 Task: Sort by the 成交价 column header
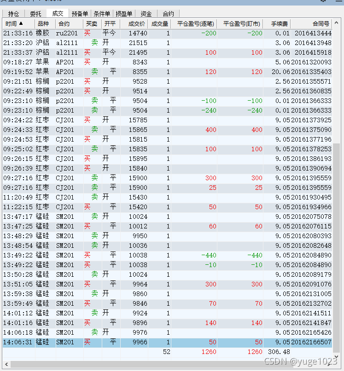coord(134,23)
